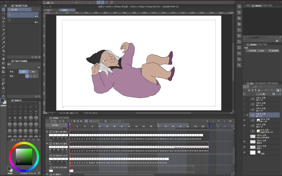Select the Operation (3D object) tool
The image size is (282, 176).
[3, 18]
